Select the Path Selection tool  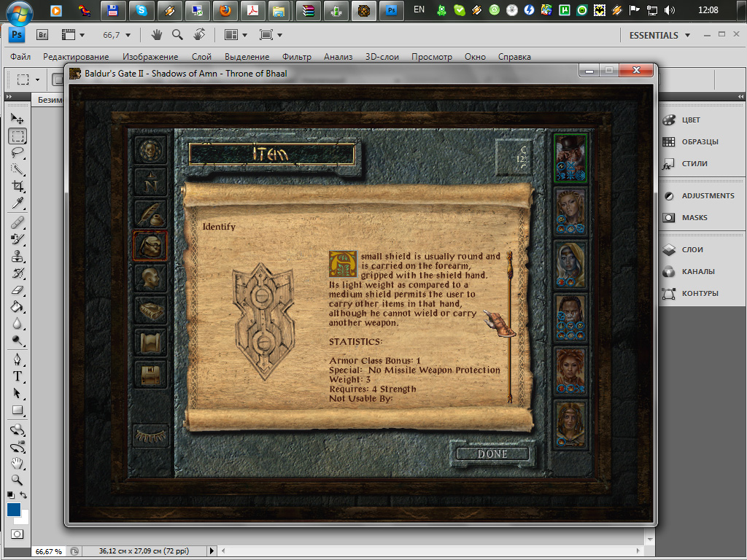[18, 393]
